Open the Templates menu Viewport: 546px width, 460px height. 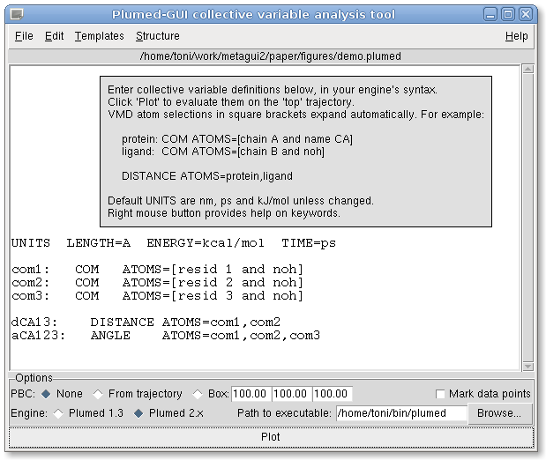point(100,36)
